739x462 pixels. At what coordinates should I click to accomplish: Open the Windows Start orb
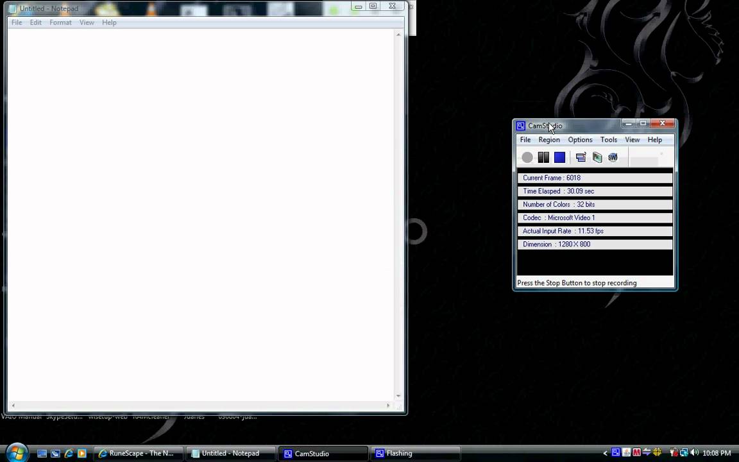(17, 453)
